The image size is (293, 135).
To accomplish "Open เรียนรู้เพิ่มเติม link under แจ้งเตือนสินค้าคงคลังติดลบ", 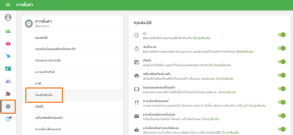I will (x=230, y=132).
